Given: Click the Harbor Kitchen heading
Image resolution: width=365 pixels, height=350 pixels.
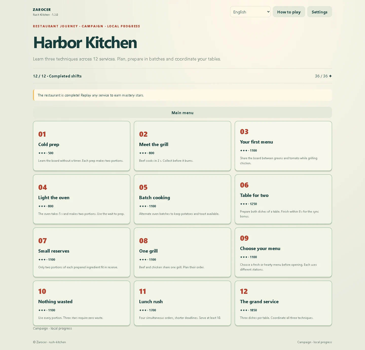Looking at the screenshot, I should tap(85, 43).
